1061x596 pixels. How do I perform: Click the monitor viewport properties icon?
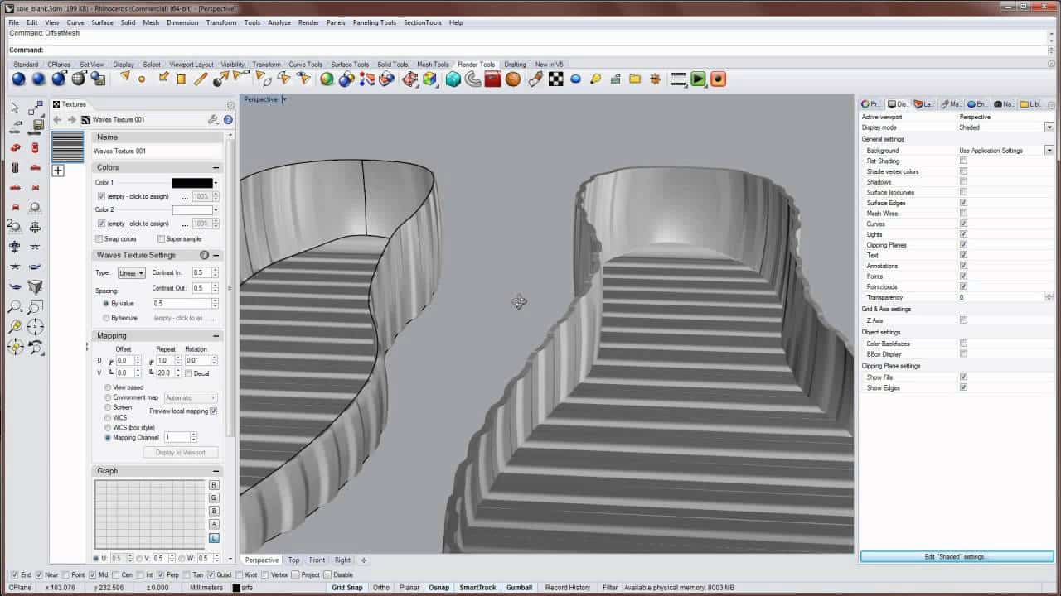pyautogui.click(x=892, y=104)
